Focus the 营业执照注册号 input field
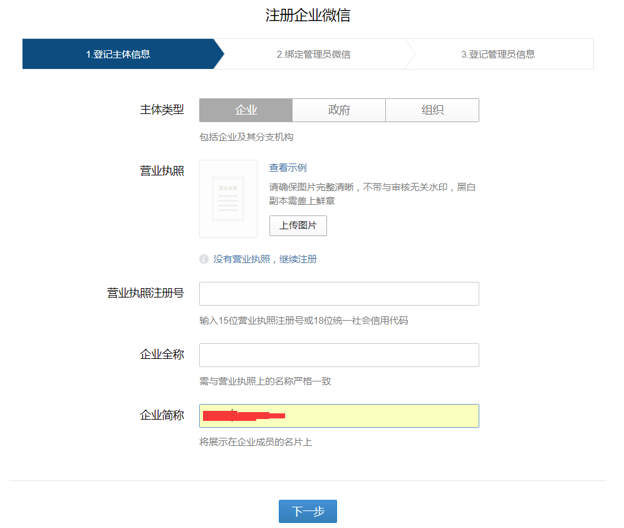This screenshot has width=624, height=528. (339, 294)
